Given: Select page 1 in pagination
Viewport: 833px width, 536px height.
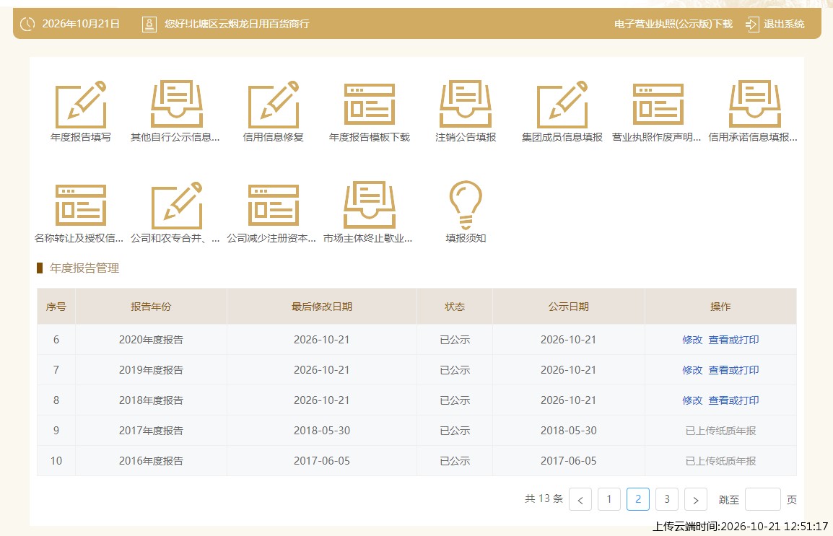Looking at the screenshot, I should 609,499.
